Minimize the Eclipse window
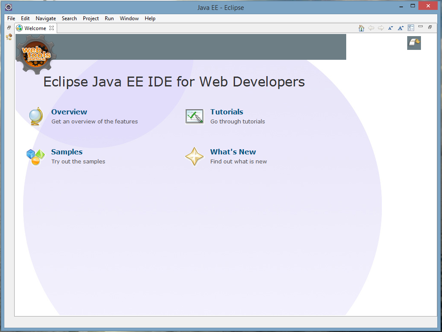The height and width of the screenshot is (332, 442). point(401,6)
